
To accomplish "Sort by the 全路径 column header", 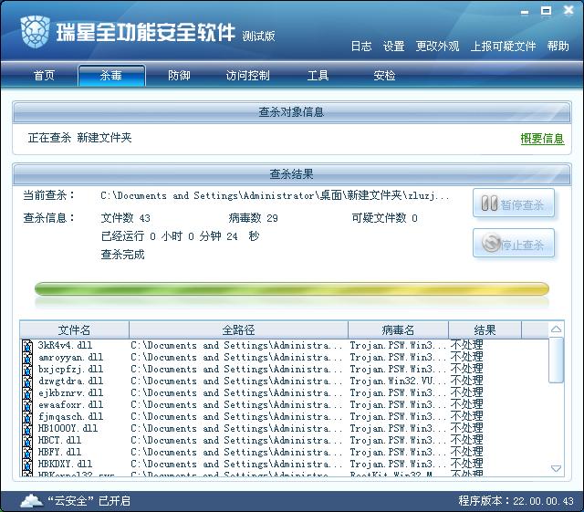I will click(238, 329).
